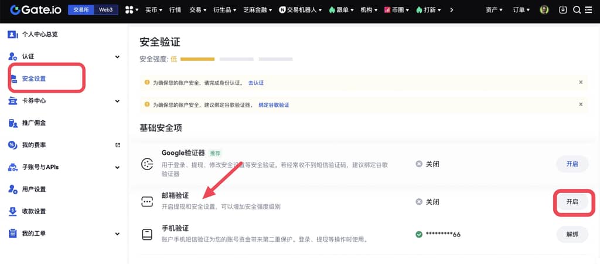
Task: Open the 资产 dropdown in header
Action: coord(495,10)
